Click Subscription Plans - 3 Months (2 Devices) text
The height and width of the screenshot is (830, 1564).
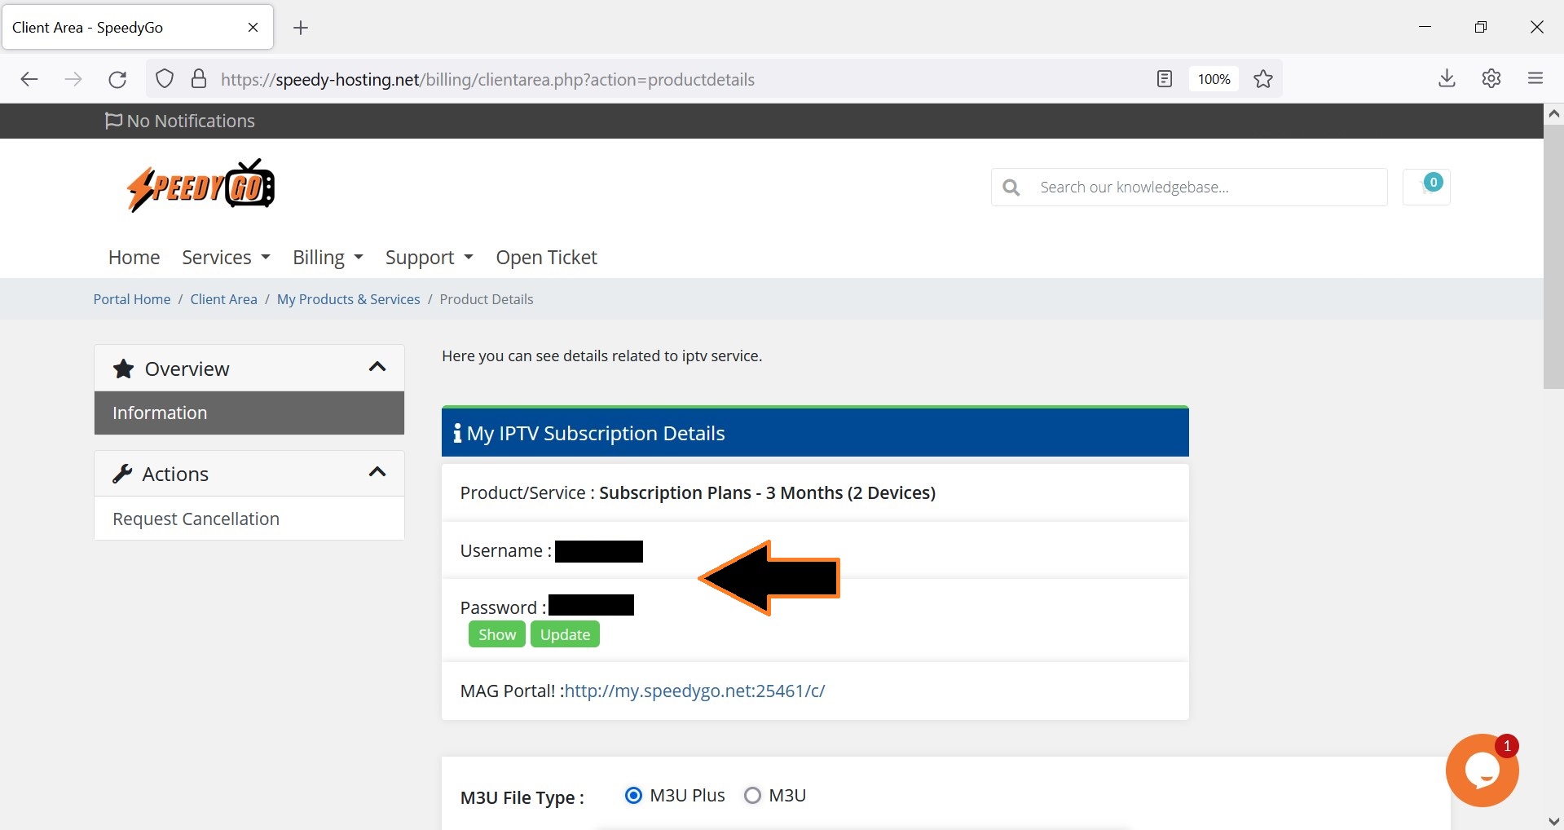coord(767,492)
